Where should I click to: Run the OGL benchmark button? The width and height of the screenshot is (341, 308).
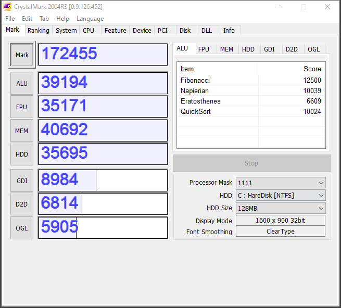tap(22, 228)
